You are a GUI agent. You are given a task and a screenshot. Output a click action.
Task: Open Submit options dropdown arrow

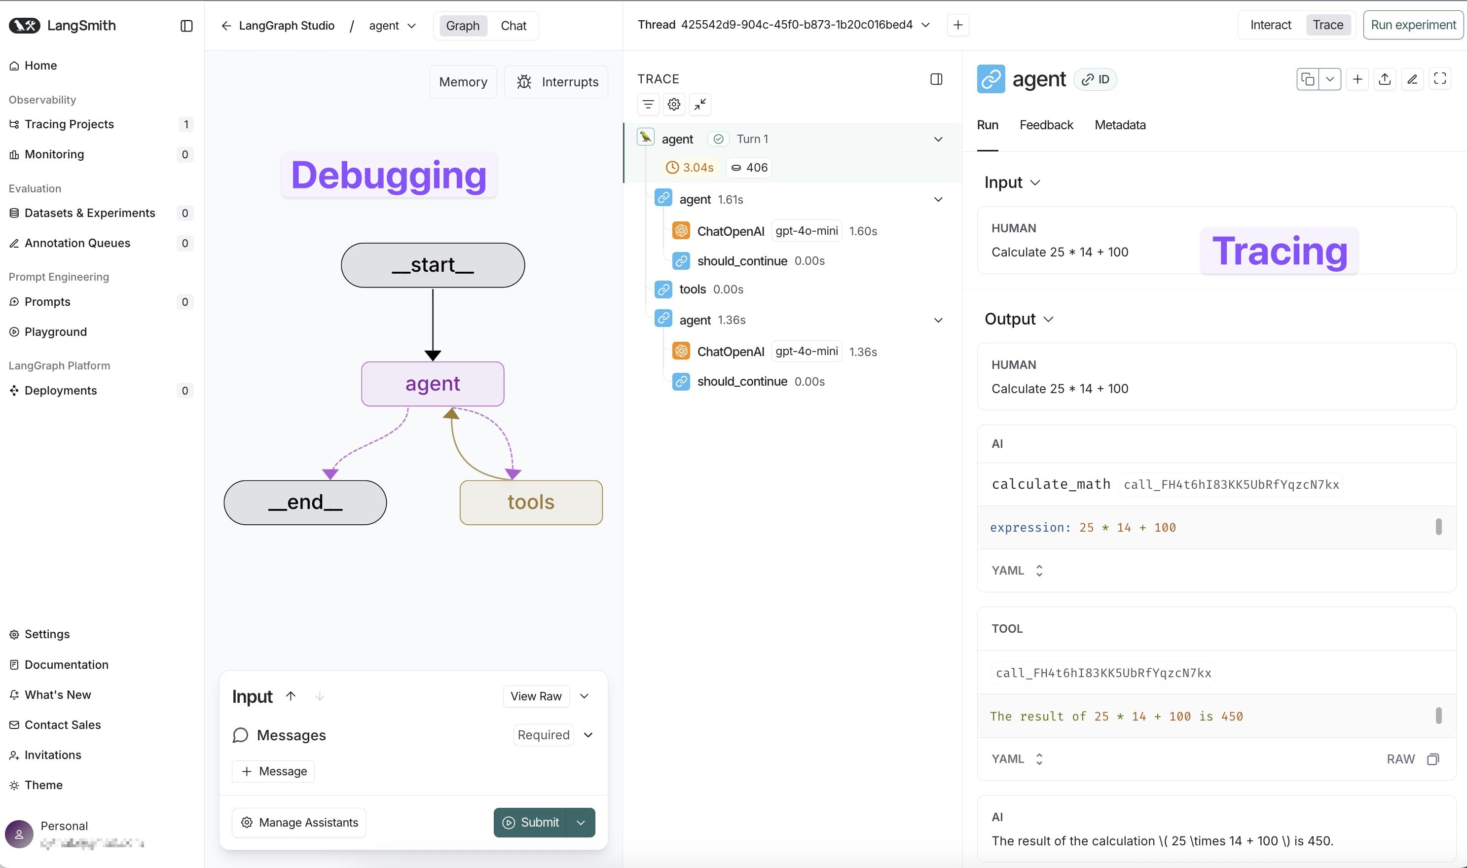581,822
